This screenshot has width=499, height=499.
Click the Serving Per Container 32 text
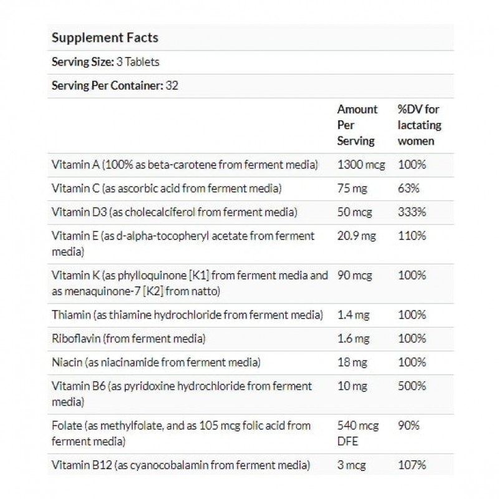pyautogui.click(x=115, y=85)
